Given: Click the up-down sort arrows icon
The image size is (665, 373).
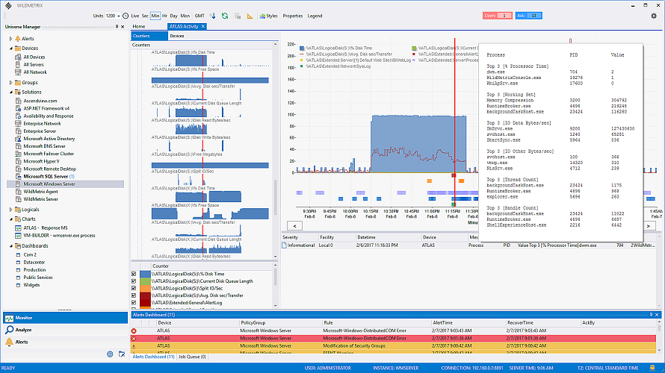Looking at the screenshot, I should click(213, 16).
